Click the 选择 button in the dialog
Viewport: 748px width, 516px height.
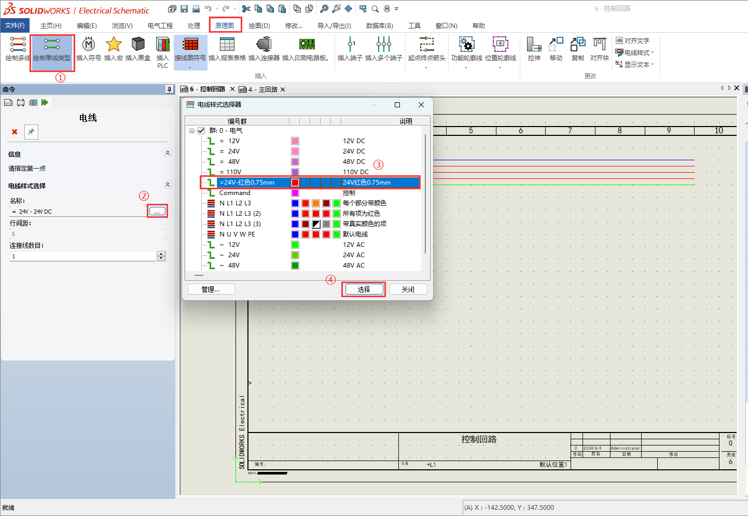click(364, 289)
